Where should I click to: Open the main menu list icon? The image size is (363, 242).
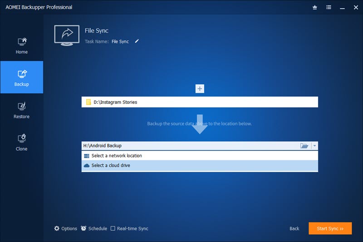pyautogui.click(x=329, y=7)
